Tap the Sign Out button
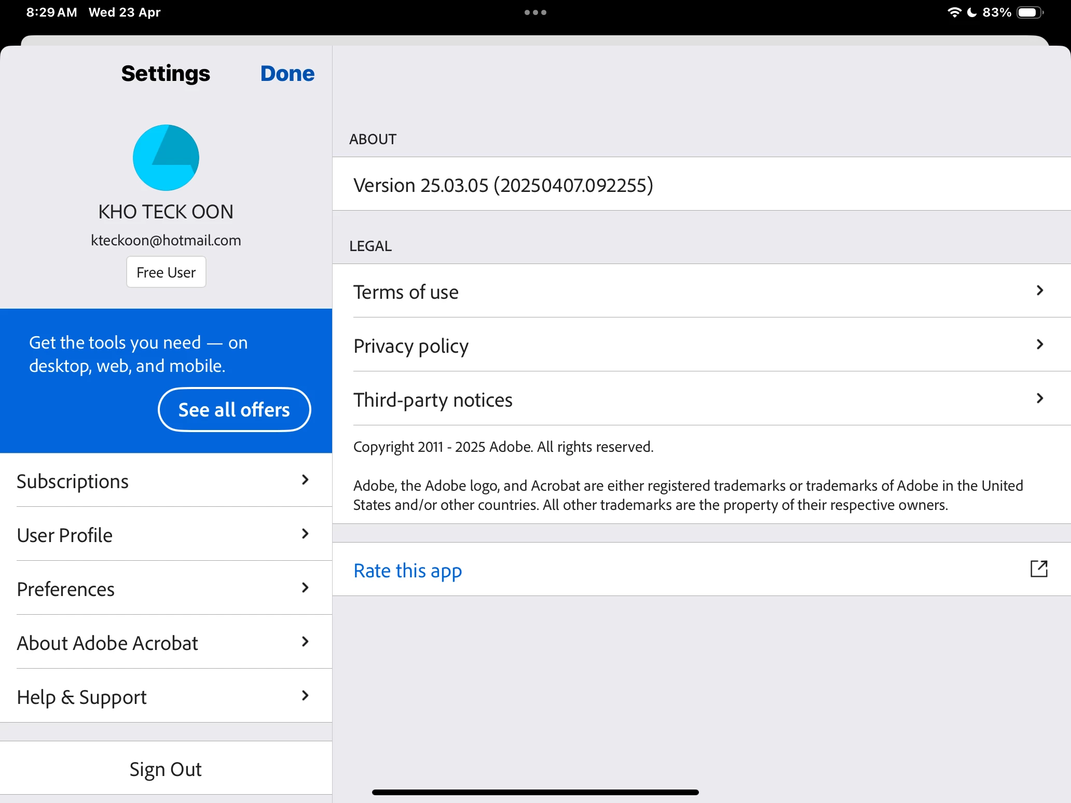The height and width of the screenshot is (803, 1071). click(166, 769)
